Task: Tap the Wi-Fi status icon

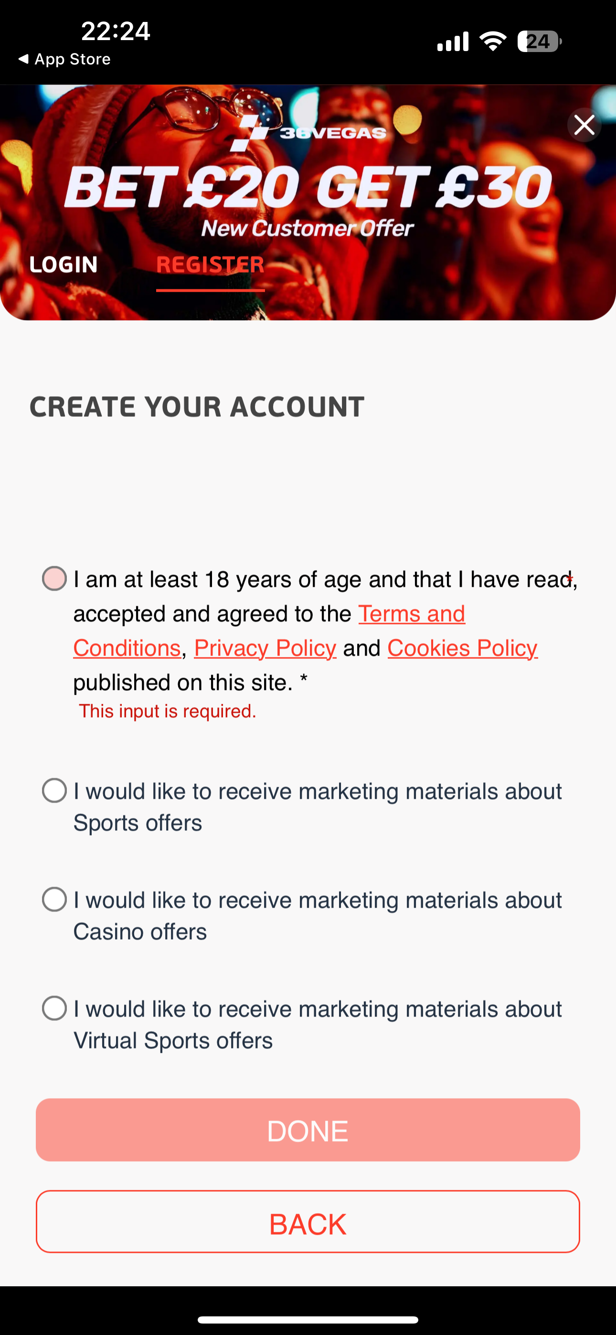Action: (x=493, y=42)
